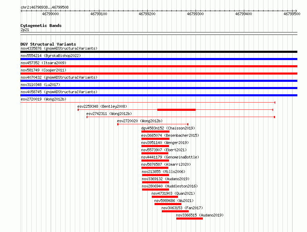The image size is (307, 232).
Task: Open esv2259348 Bentley2008 variant label
Action: tap(102, 106)
